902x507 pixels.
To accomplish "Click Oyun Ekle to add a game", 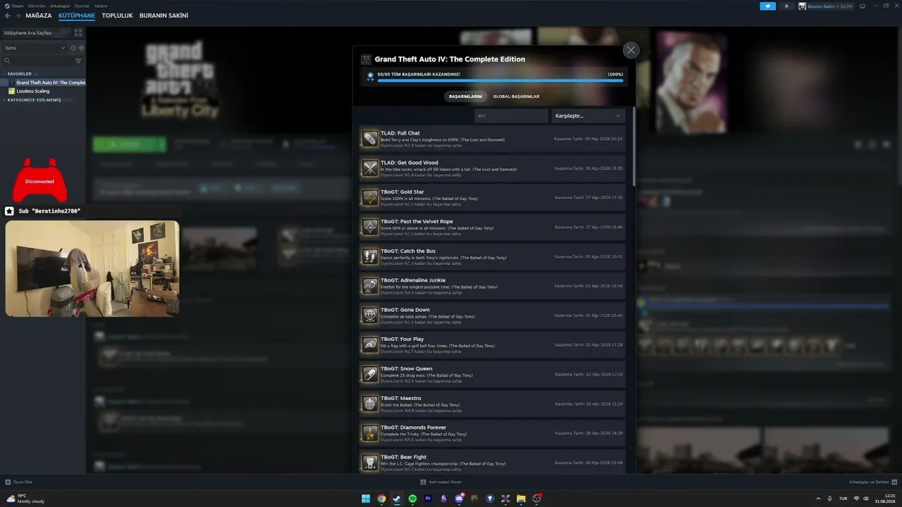I will [19, 482].
